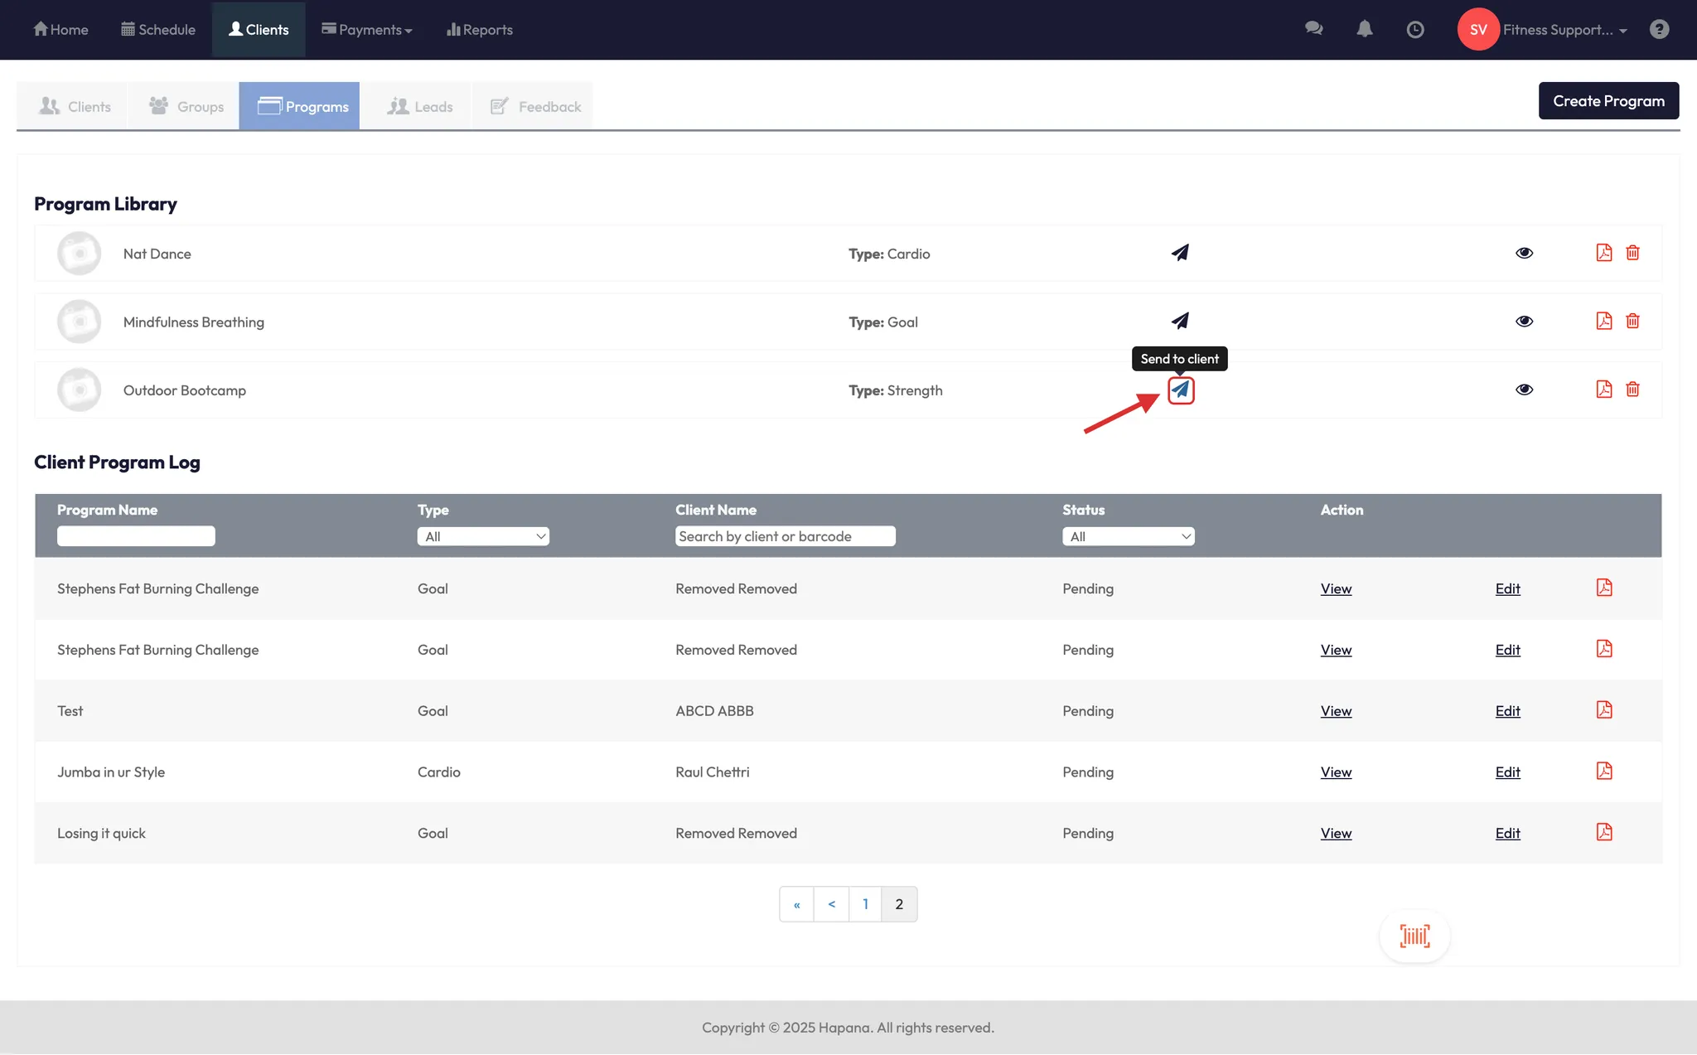
Task: Open the Status filter dropdown
Action: tap(1128, 536)
